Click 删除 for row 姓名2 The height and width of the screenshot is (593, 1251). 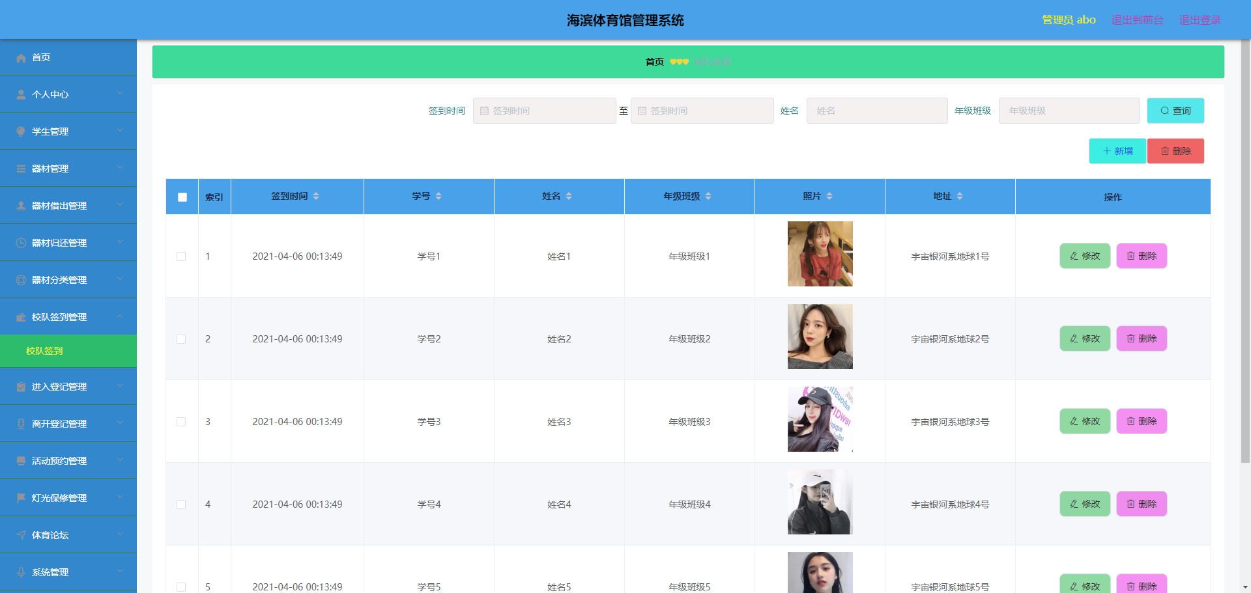pyautogui.click(x=1142, y=338)
